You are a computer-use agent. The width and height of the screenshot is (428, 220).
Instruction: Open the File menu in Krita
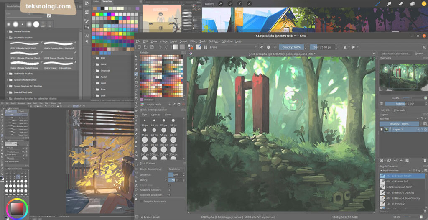[x=138, y=41]
